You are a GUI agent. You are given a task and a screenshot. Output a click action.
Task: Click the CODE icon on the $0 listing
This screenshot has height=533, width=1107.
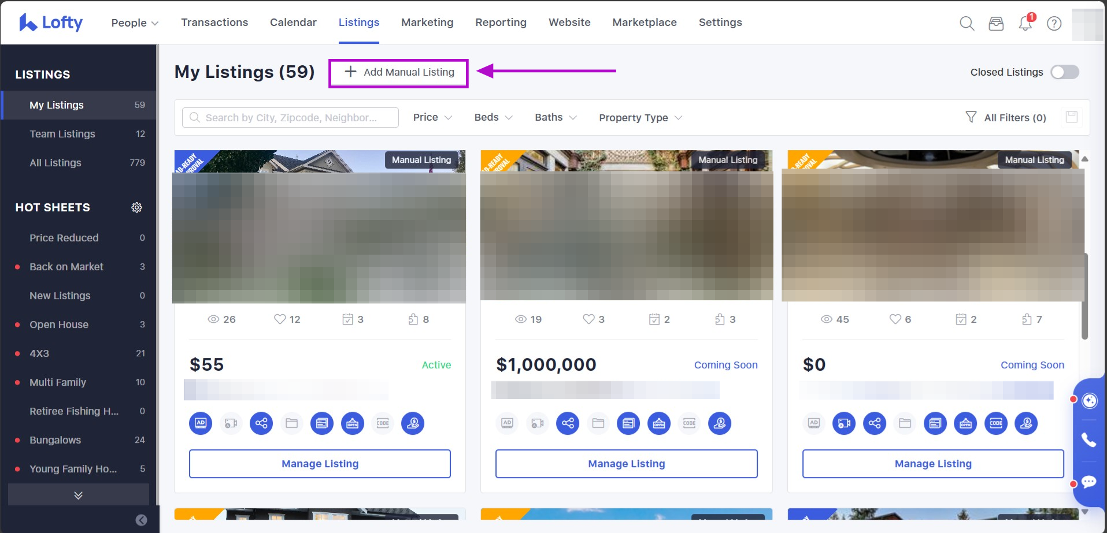(996, 423)
